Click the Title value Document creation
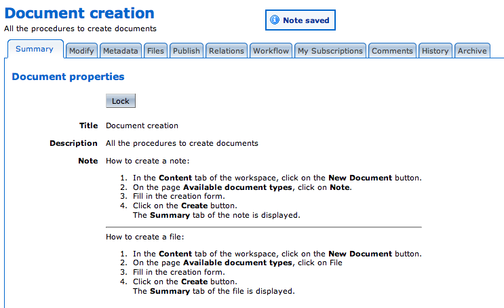Image resolution: width=504 pixels, height=308 pixels. [142, 126]
